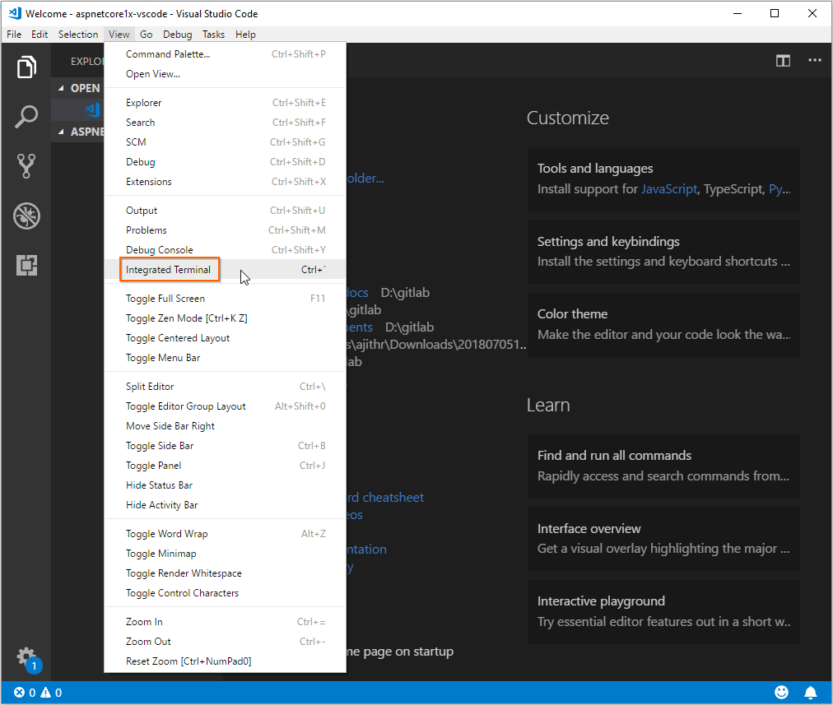Open the Manage gear icon
Viewport: 833px width, 705px height.
[x=26, y=657]
